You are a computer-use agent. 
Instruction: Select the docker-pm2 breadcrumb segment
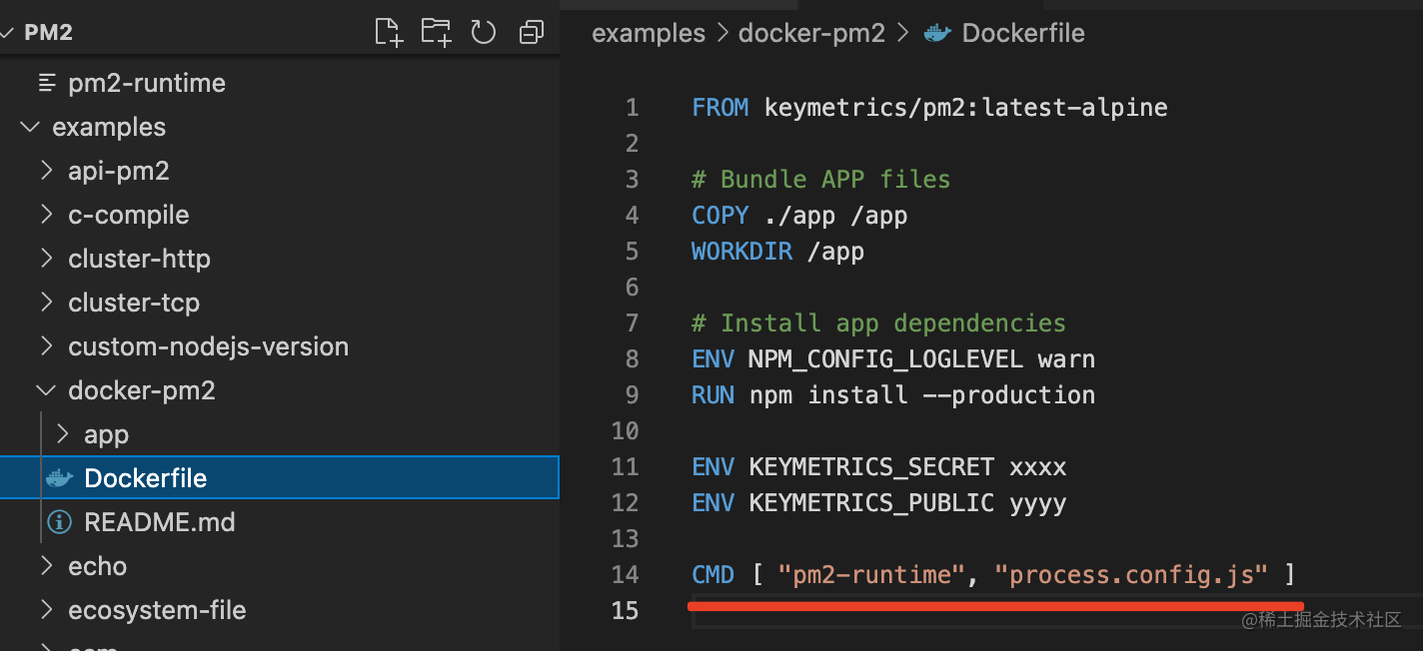(x=811, y=33)
